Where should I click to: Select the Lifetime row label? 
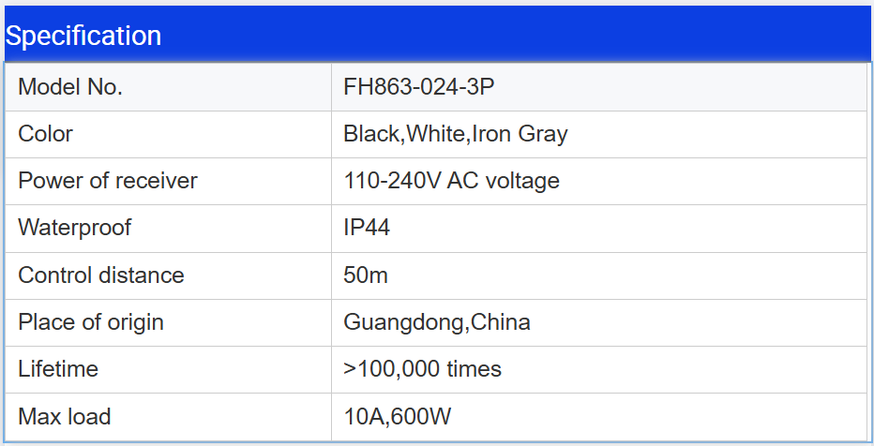58,369
